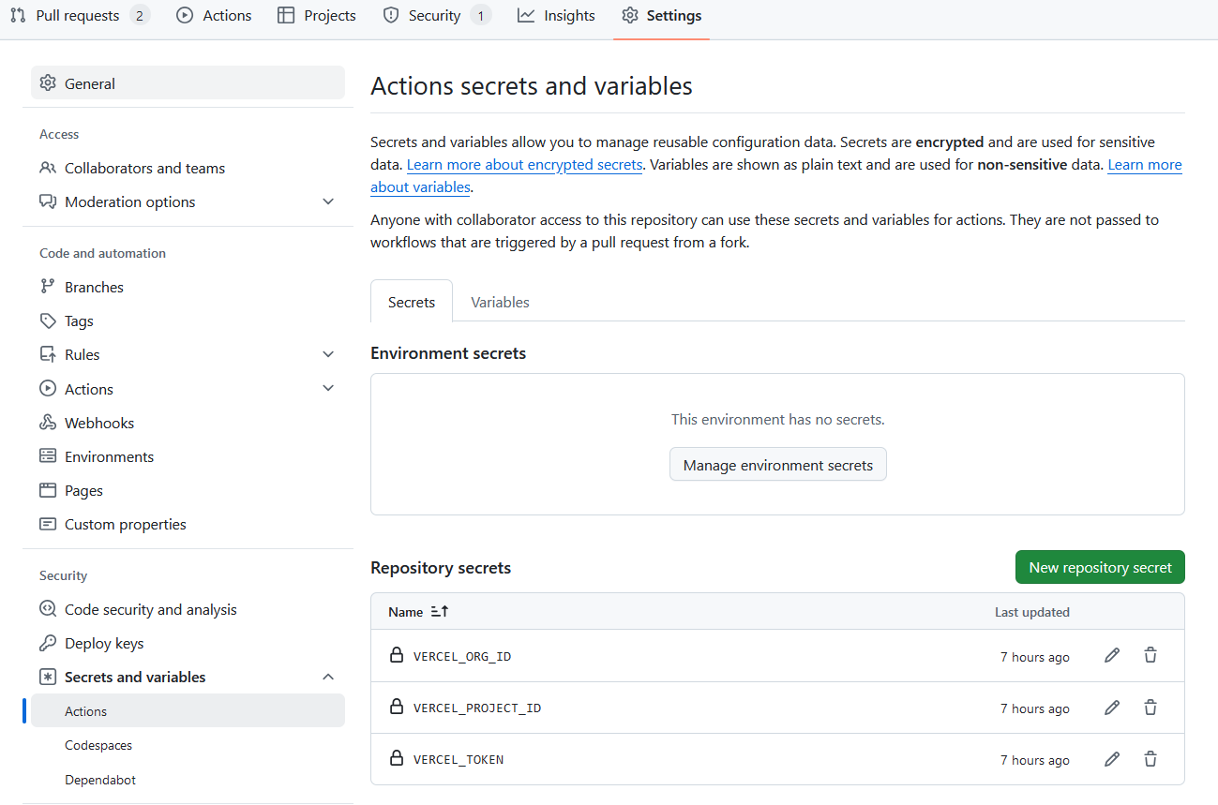Open the Security repository tab

pos(435,16)
